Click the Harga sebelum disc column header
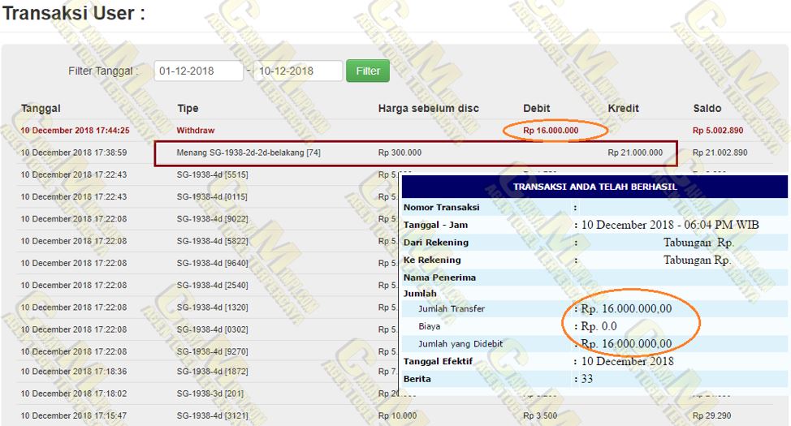The image size is (791, 426). pos(428,109)
